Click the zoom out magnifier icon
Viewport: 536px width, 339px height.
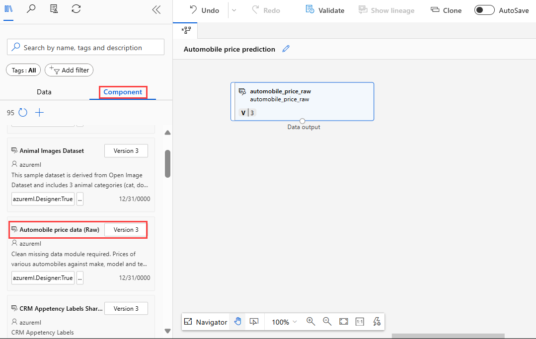(x=327, y=322)
